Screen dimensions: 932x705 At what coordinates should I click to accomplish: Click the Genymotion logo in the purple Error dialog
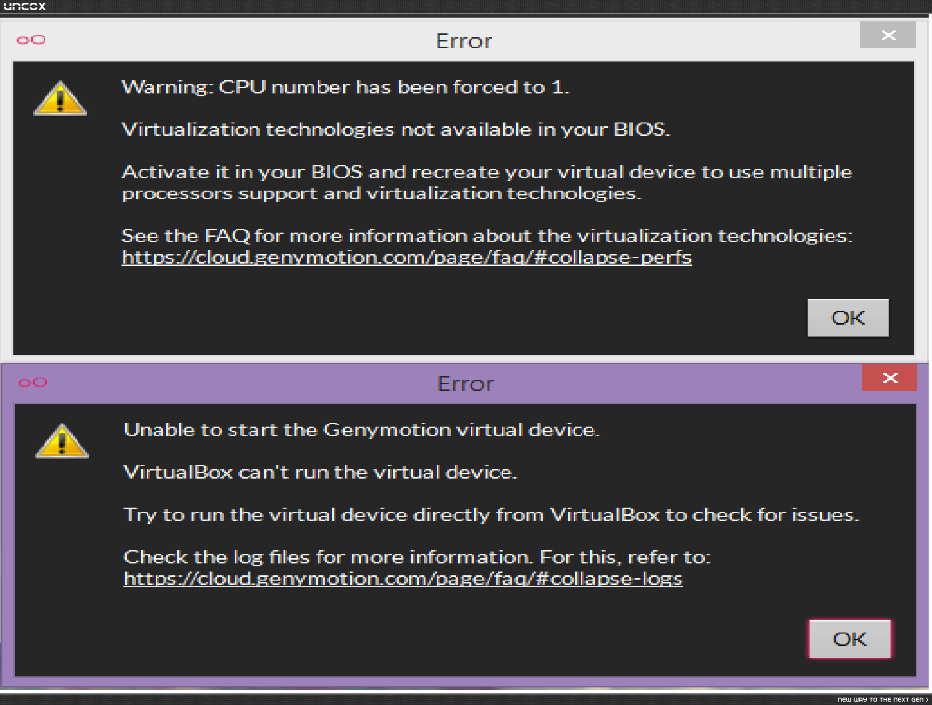pyautogui.click(x=32, y=382)
